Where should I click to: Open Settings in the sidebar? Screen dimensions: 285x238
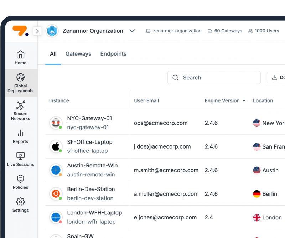[21, 205]
